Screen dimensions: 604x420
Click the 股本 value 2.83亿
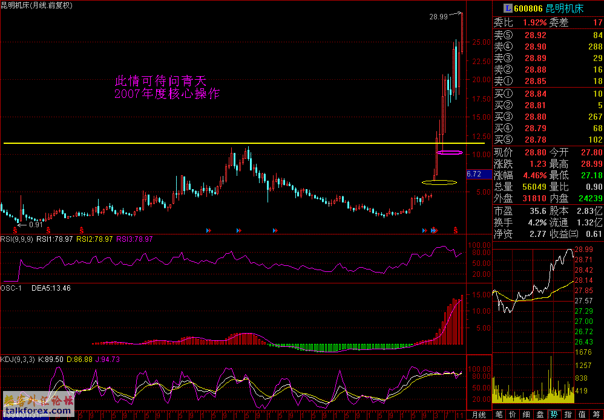click(x=591, y=211)
